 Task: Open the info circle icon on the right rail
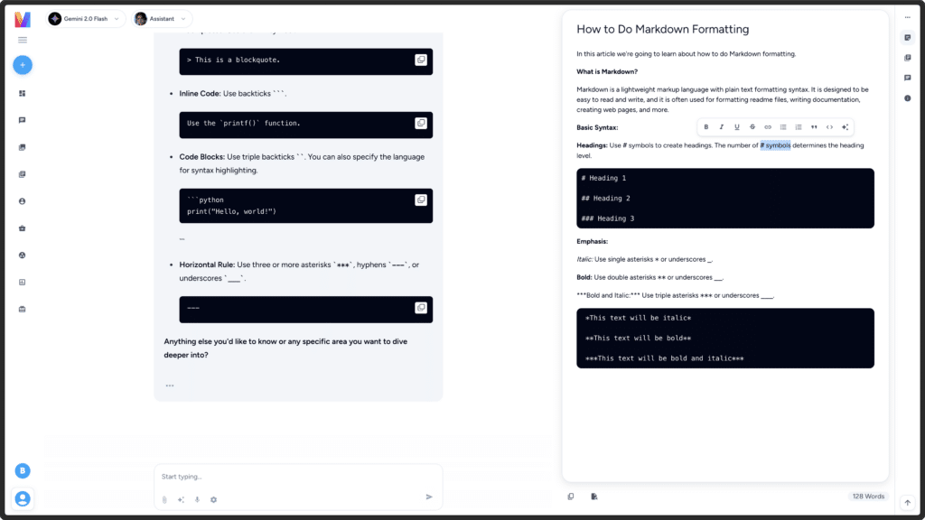tap(907, 98)
